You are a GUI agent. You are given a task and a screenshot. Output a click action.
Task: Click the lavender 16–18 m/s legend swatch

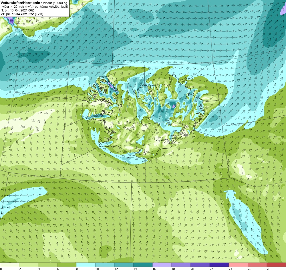click(x=162, y=265)
